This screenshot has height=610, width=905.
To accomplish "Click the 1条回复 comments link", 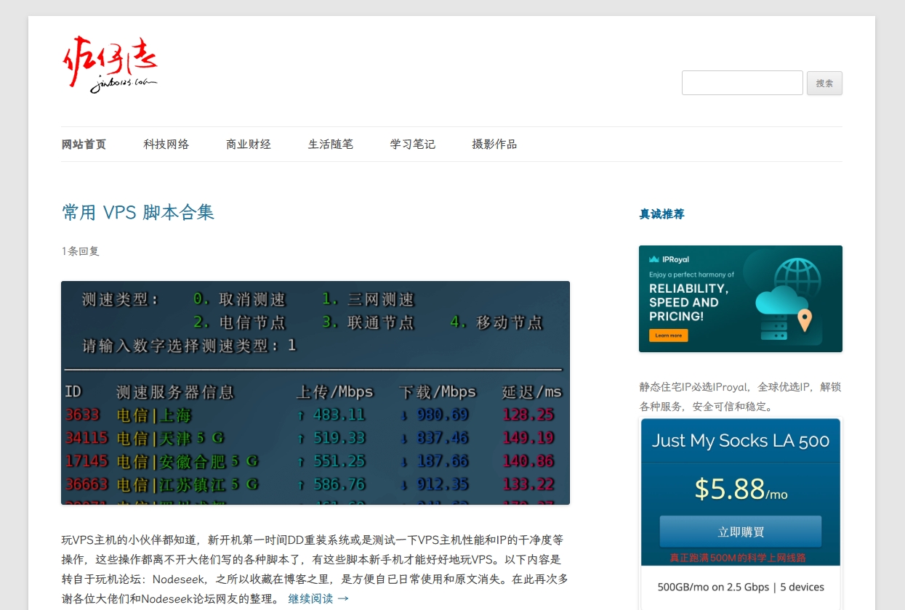I will click(x=80, y=251).
